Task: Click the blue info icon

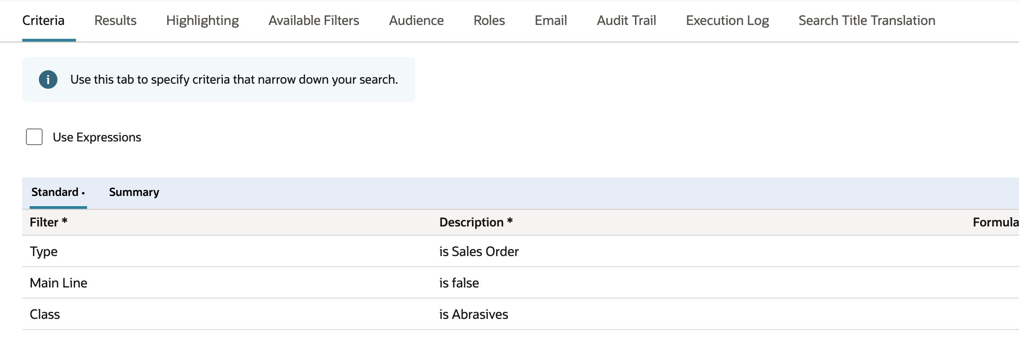Action: click(x=48, y=79)
